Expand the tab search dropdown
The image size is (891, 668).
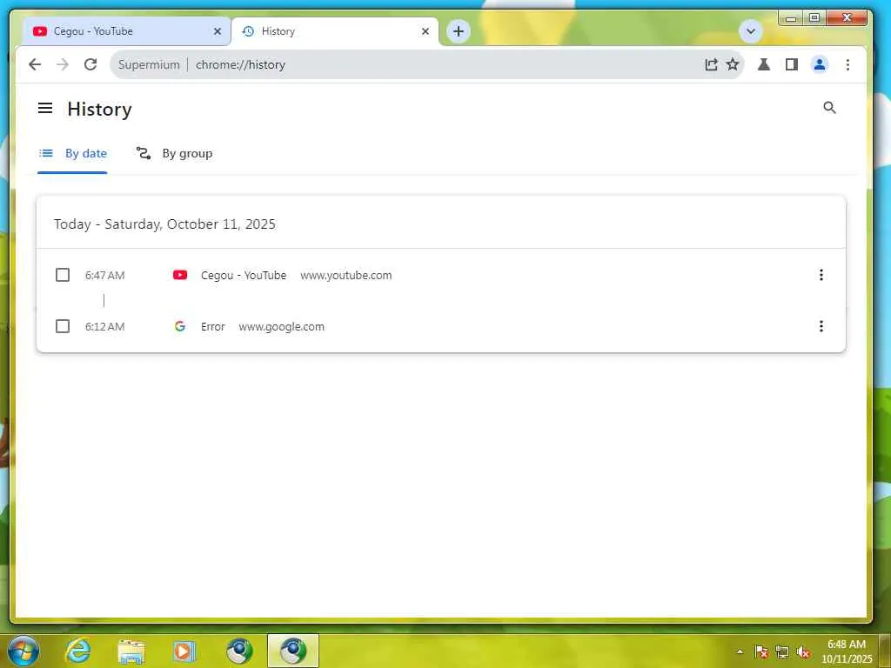[750, 31]
